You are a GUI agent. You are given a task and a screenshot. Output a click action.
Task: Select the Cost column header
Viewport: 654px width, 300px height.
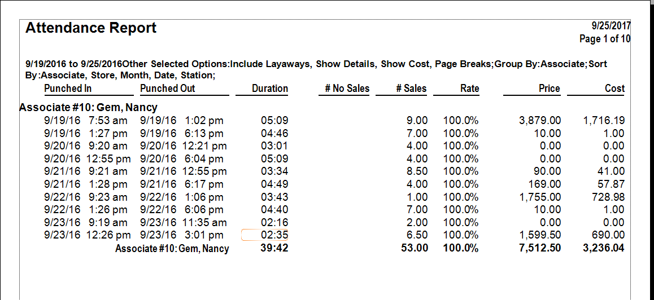[x=614, y=89]
